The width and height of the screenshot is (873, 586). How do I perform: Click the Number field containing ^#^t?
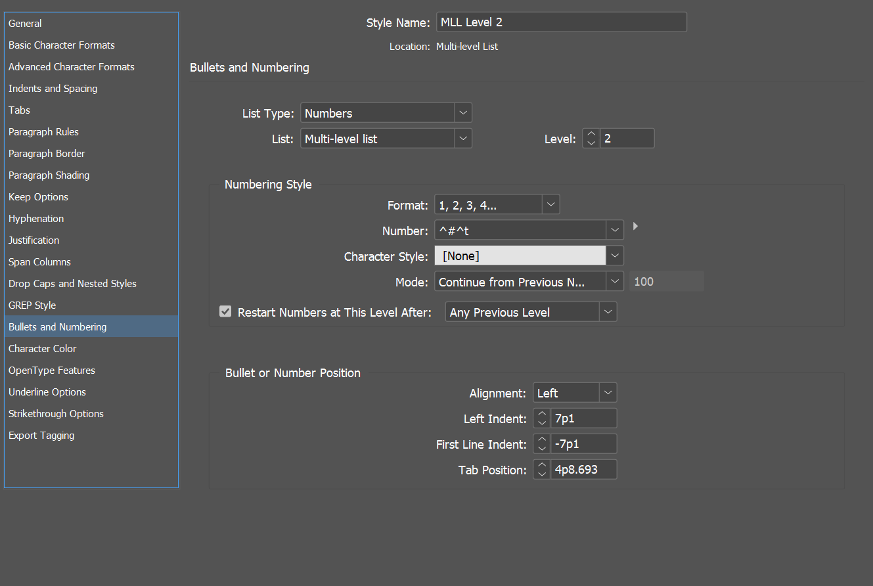(519, 230)
